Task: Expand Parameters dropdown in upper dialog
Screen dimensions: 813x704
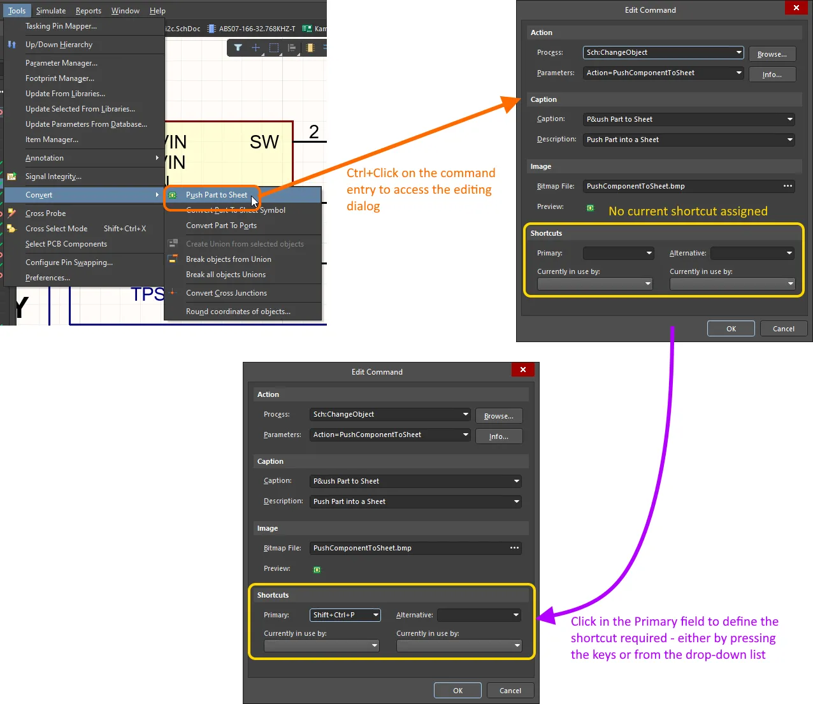Action: [739, 73]
